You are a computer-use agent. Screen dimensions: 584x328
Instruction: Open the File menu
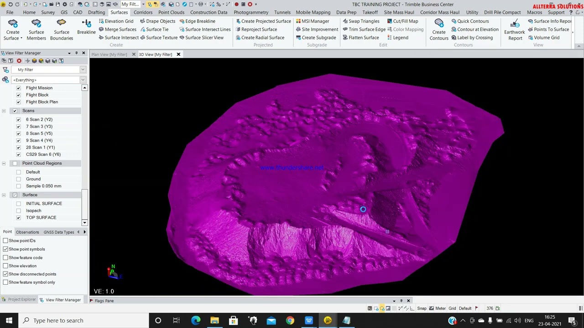(x=10, y=12)
